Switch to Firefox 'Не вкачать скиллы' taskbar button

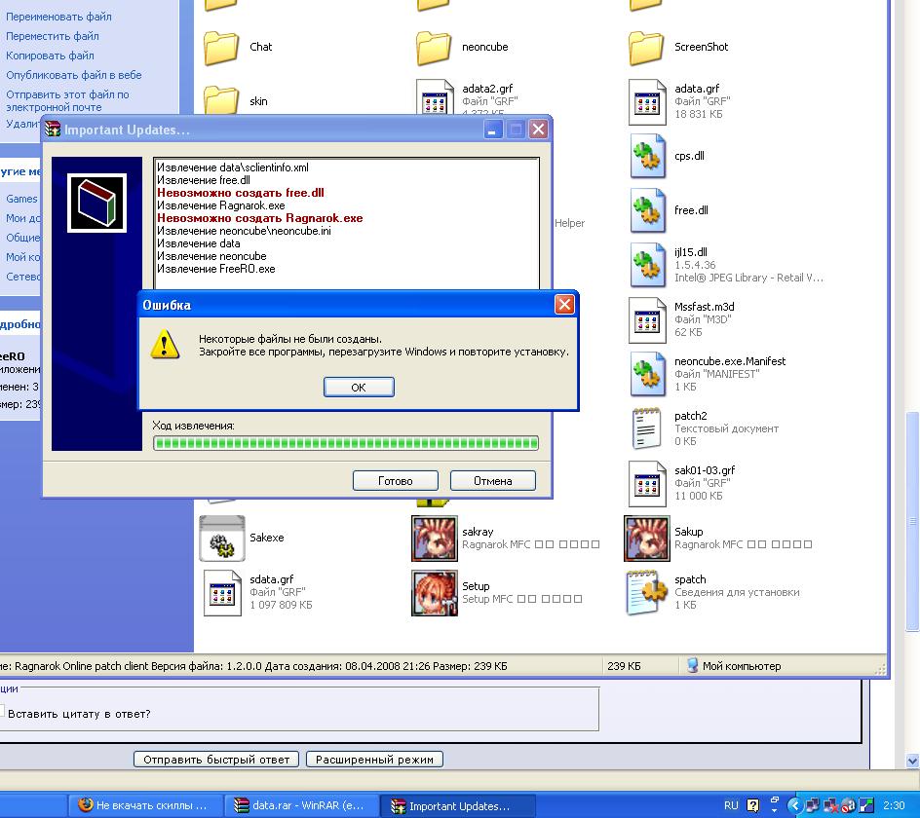tap(146, 805)
